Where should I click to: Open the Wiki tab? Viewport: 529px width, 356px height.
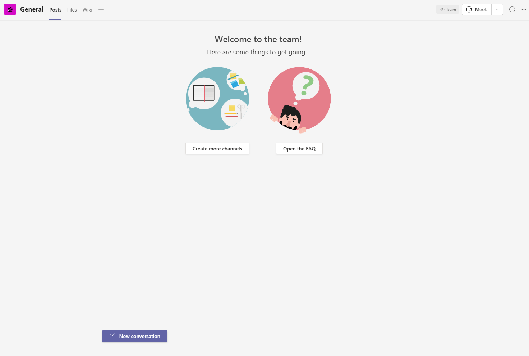(87, 10)
